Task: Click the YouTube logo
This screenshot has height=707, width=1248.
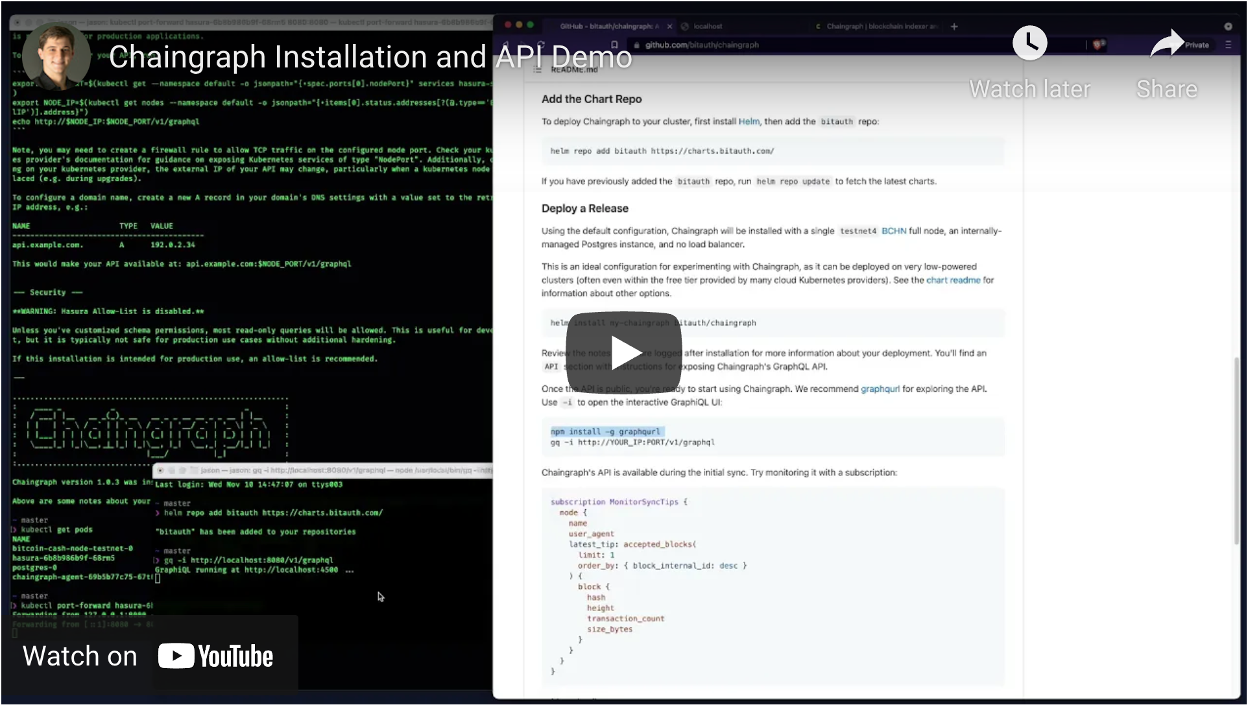Action: click(x=215, y=656)
